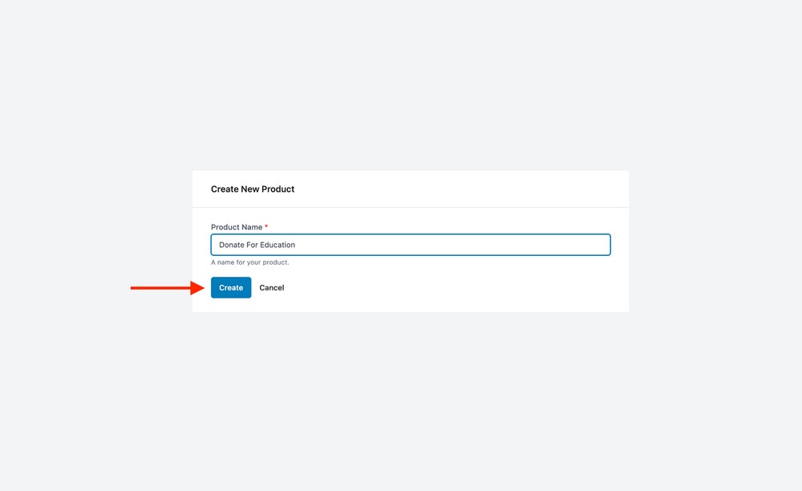Click the button the red arrow points to
The width and height of the screenshot is (802, 491).
click(230, 287)
